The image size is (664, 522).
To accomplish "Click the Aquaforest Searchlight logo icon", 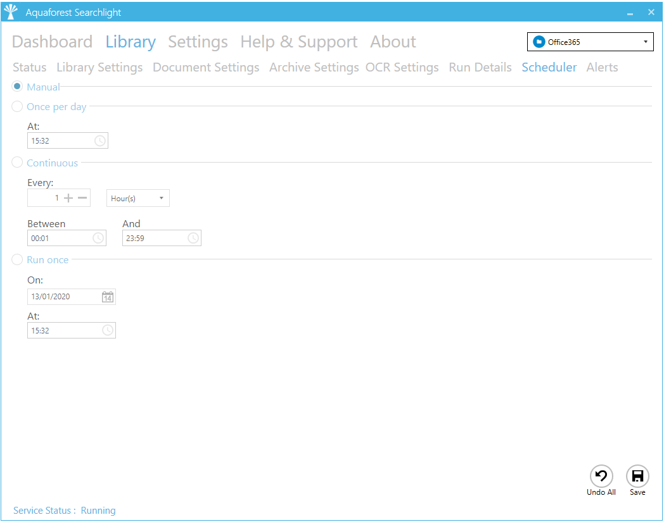I will (x=11, y=12).
